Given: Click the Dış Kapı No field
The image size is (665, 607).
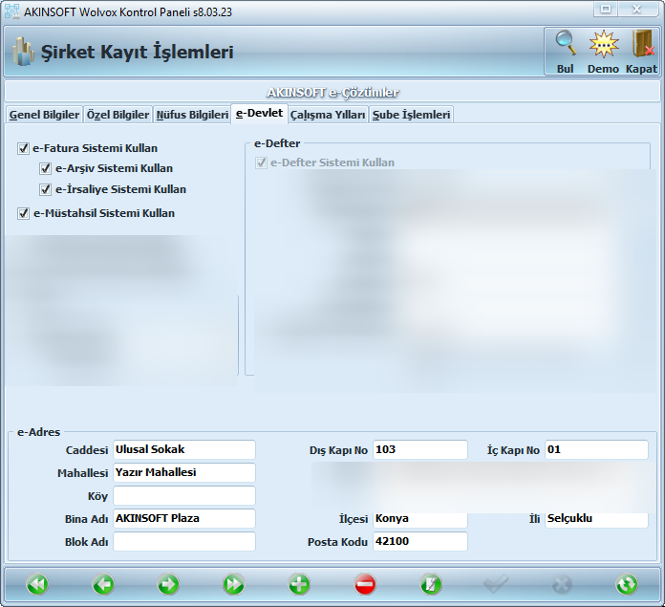Looking at the screenshot, I should point(420,449).
